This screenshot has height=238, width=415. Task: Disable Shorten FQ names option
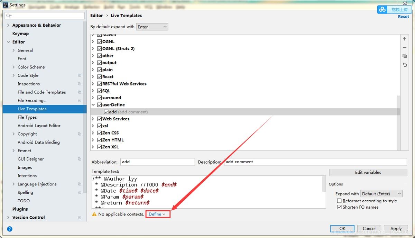339,207
